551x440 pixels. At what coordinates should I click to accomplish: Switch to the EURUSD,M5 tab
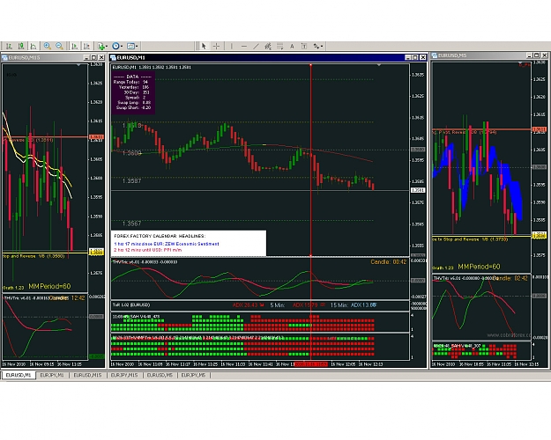coord(160,376)
